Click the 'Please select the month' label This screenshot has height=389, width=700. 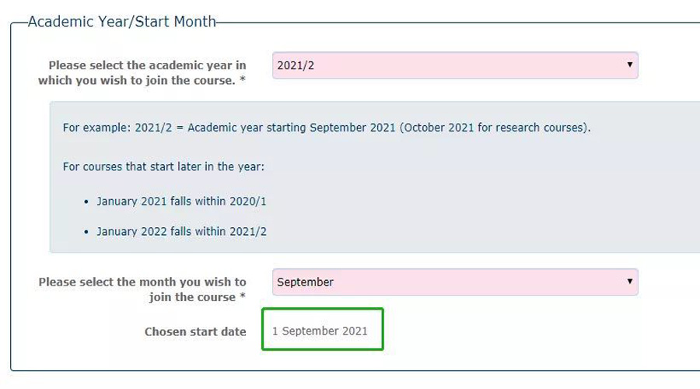coord(142,289)
